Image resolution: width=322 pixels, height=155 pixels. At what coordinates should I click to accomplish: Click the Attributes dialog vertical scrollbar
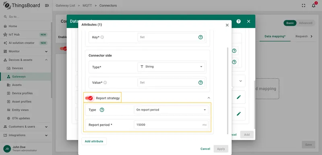coord(227,91)
